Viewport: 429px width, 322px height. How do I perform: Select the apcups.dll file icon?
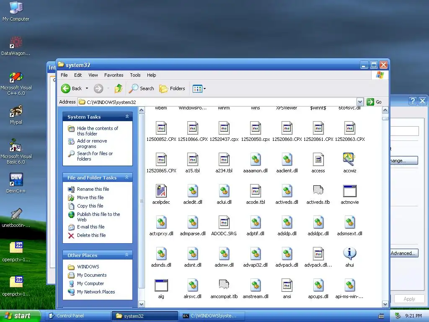click(x=318, y=285)
